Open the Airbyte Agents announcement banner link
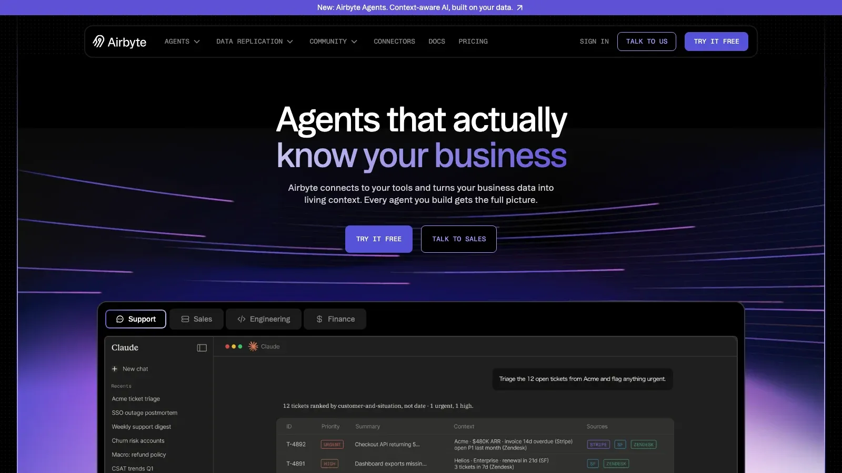842x473 pixels. (x=420, y=7)
